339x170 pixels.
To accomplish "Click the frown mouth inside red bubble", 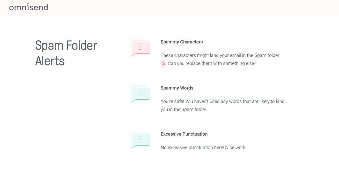I will tap(140, 50).
